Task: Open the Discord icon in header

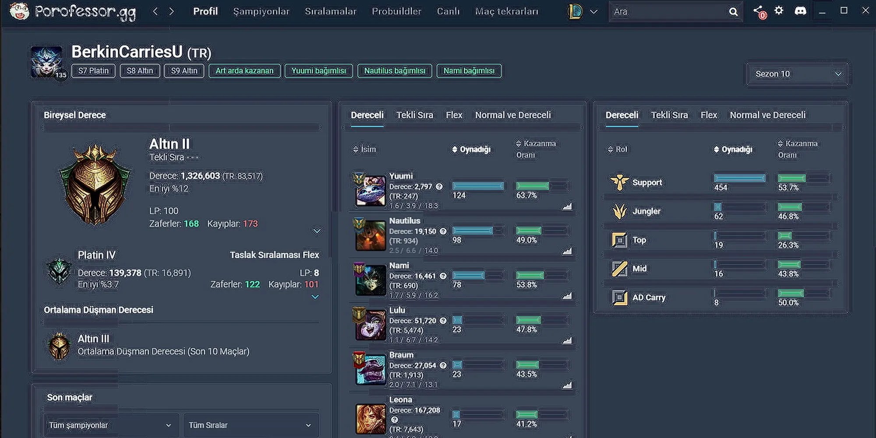Action: 800,11
